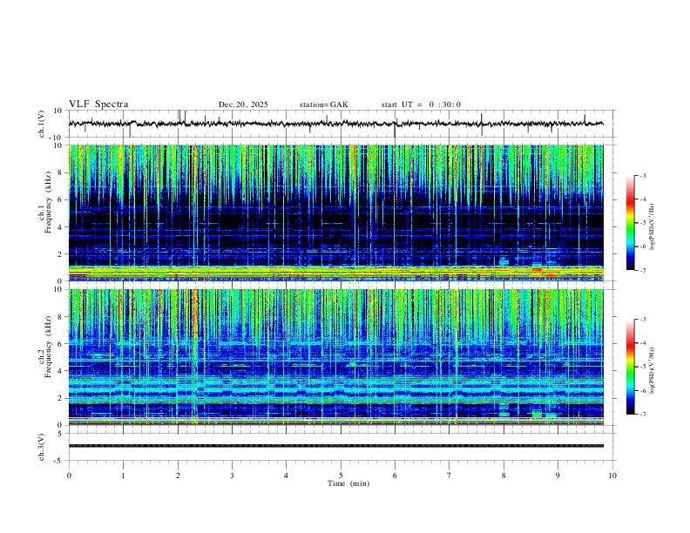
Task: Click inside the ch.1 spectrogram panel
Action: [x=335, y=213]
